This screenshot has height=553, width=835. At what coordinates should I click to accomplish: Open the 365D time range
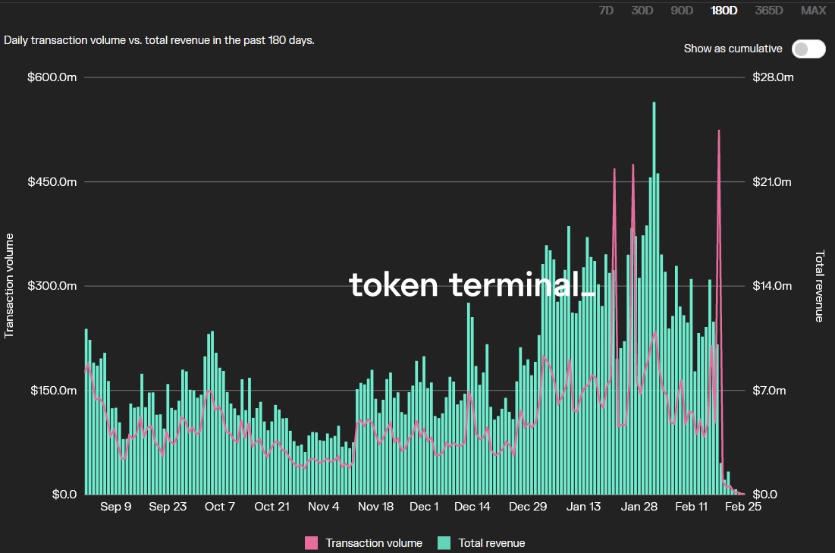(x=769, y=10)
